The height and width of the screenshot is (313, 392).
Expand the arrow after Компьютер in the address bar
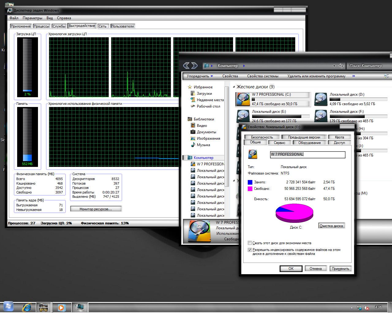pos(244,66)
